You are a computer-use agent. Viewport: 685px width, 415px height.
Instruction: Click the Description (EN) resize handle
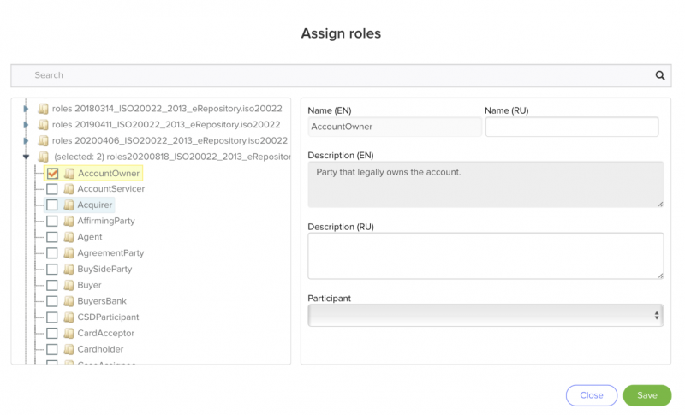(x=660, y=205)
